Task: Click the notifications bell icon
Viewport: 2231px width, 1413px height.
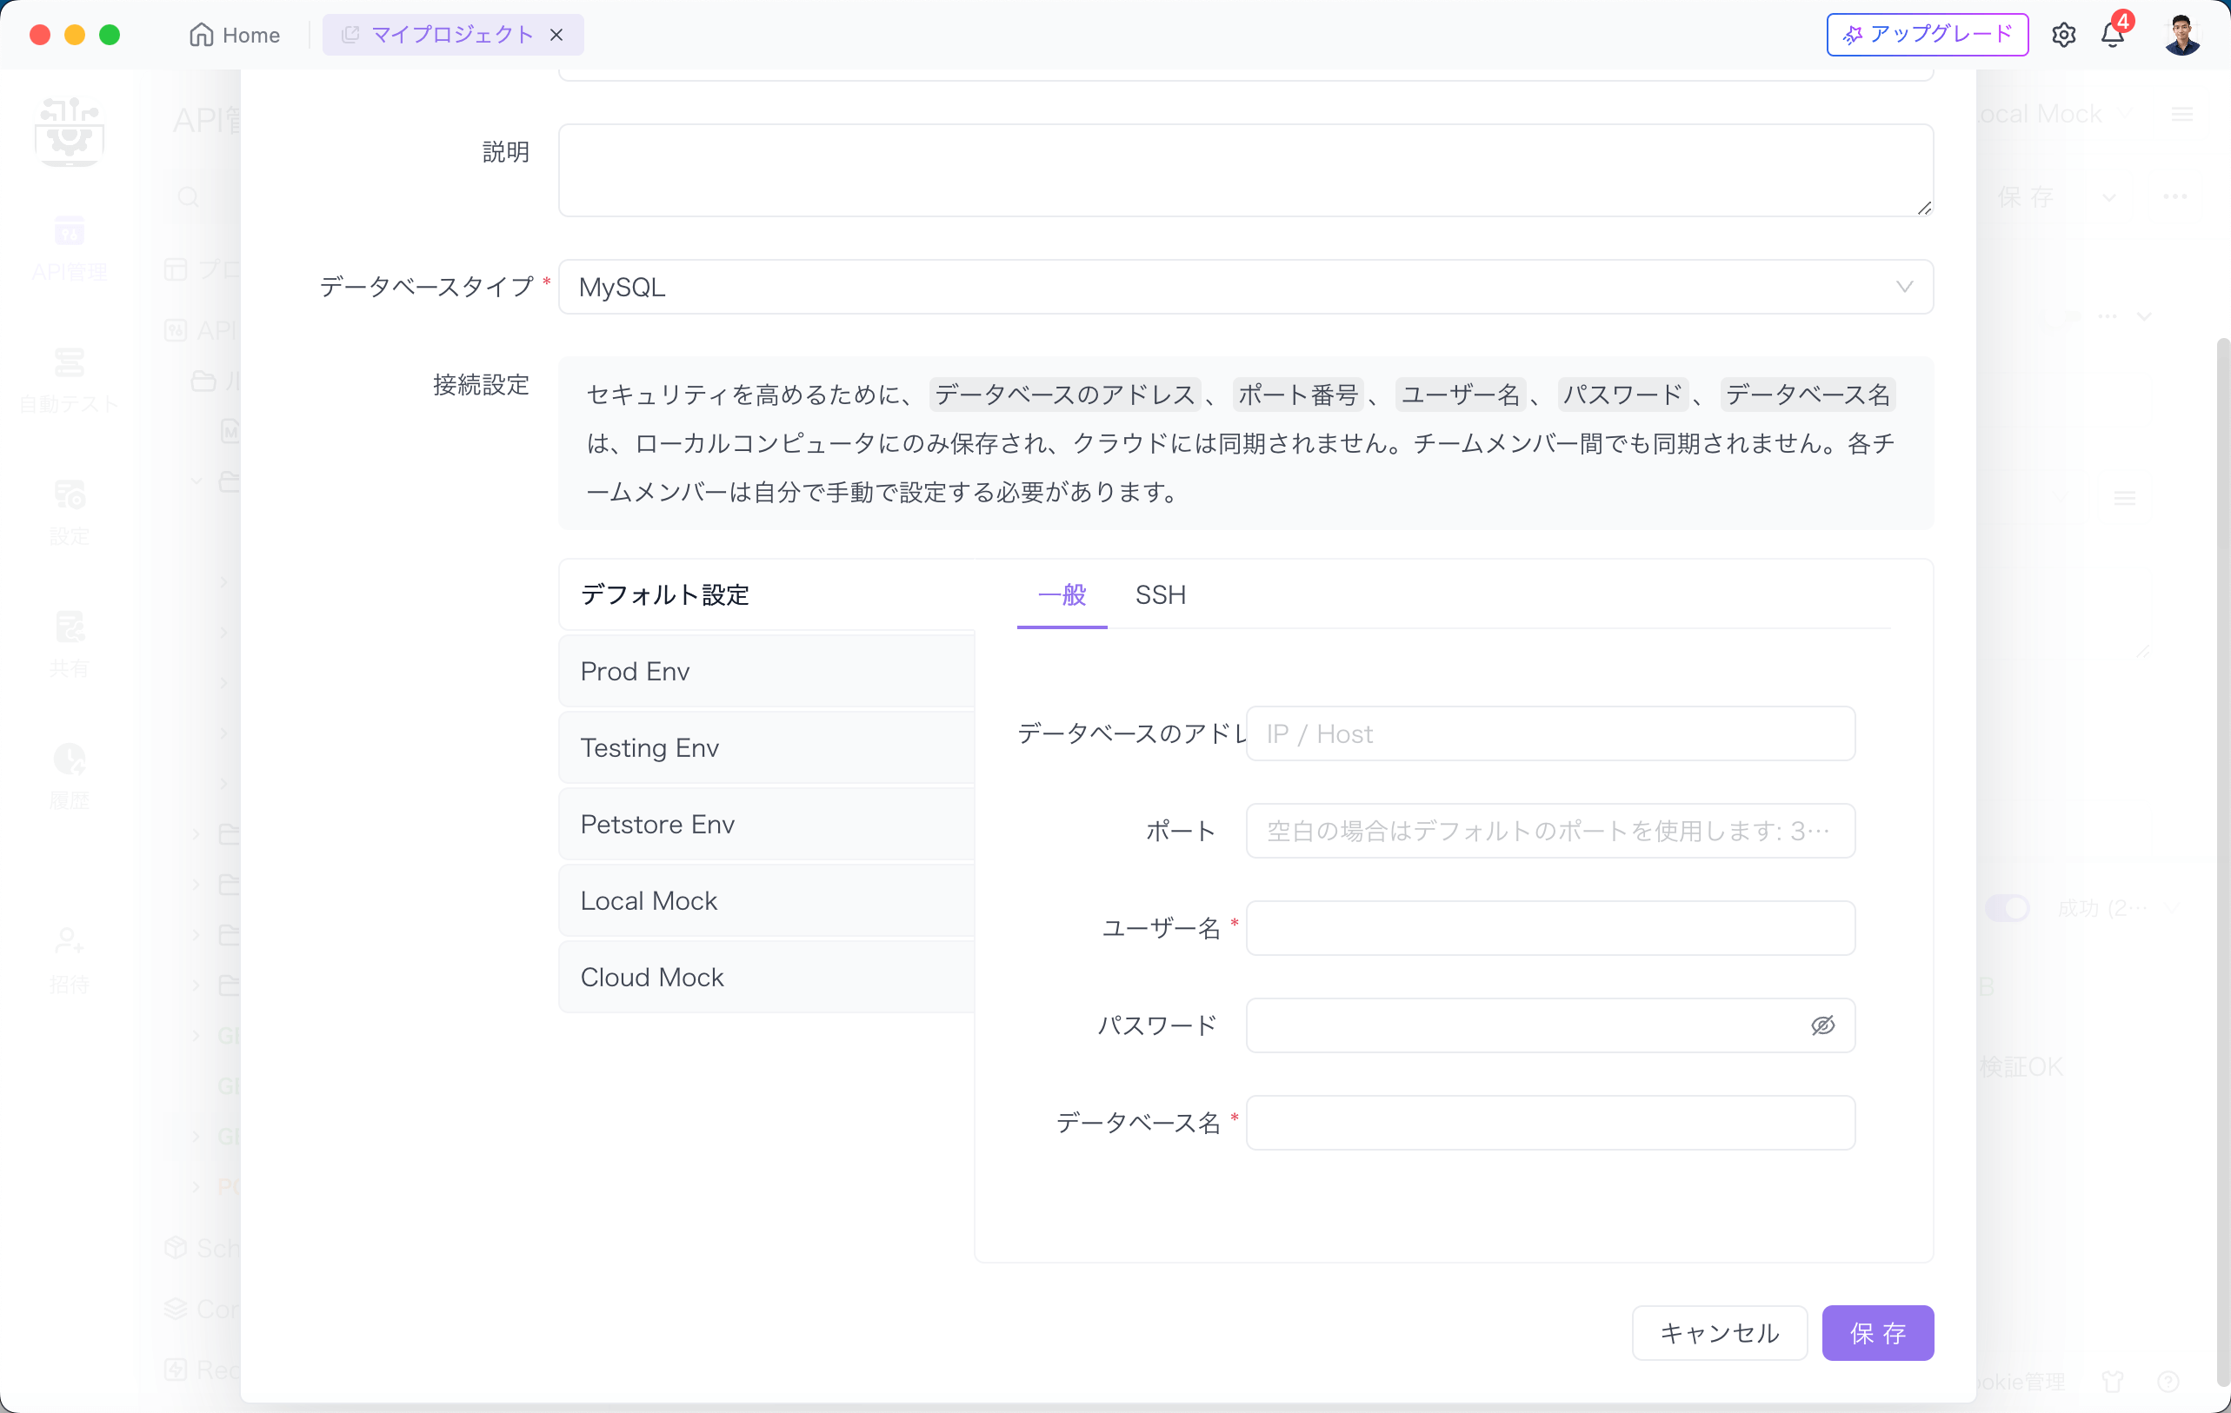Action: pos(2112,34)
